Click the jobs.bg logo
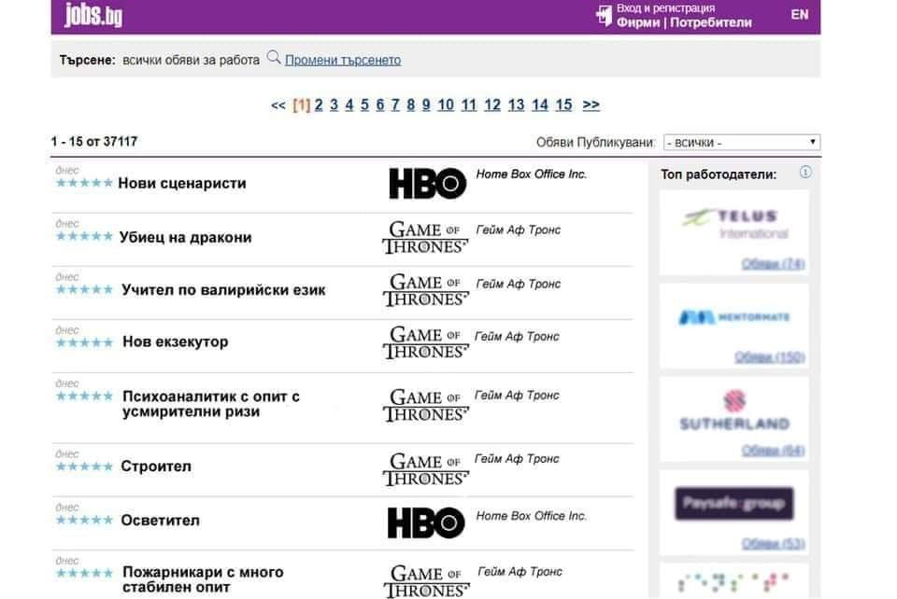The height and width of the screenshot is (599, 897). [x=93, y=16]
